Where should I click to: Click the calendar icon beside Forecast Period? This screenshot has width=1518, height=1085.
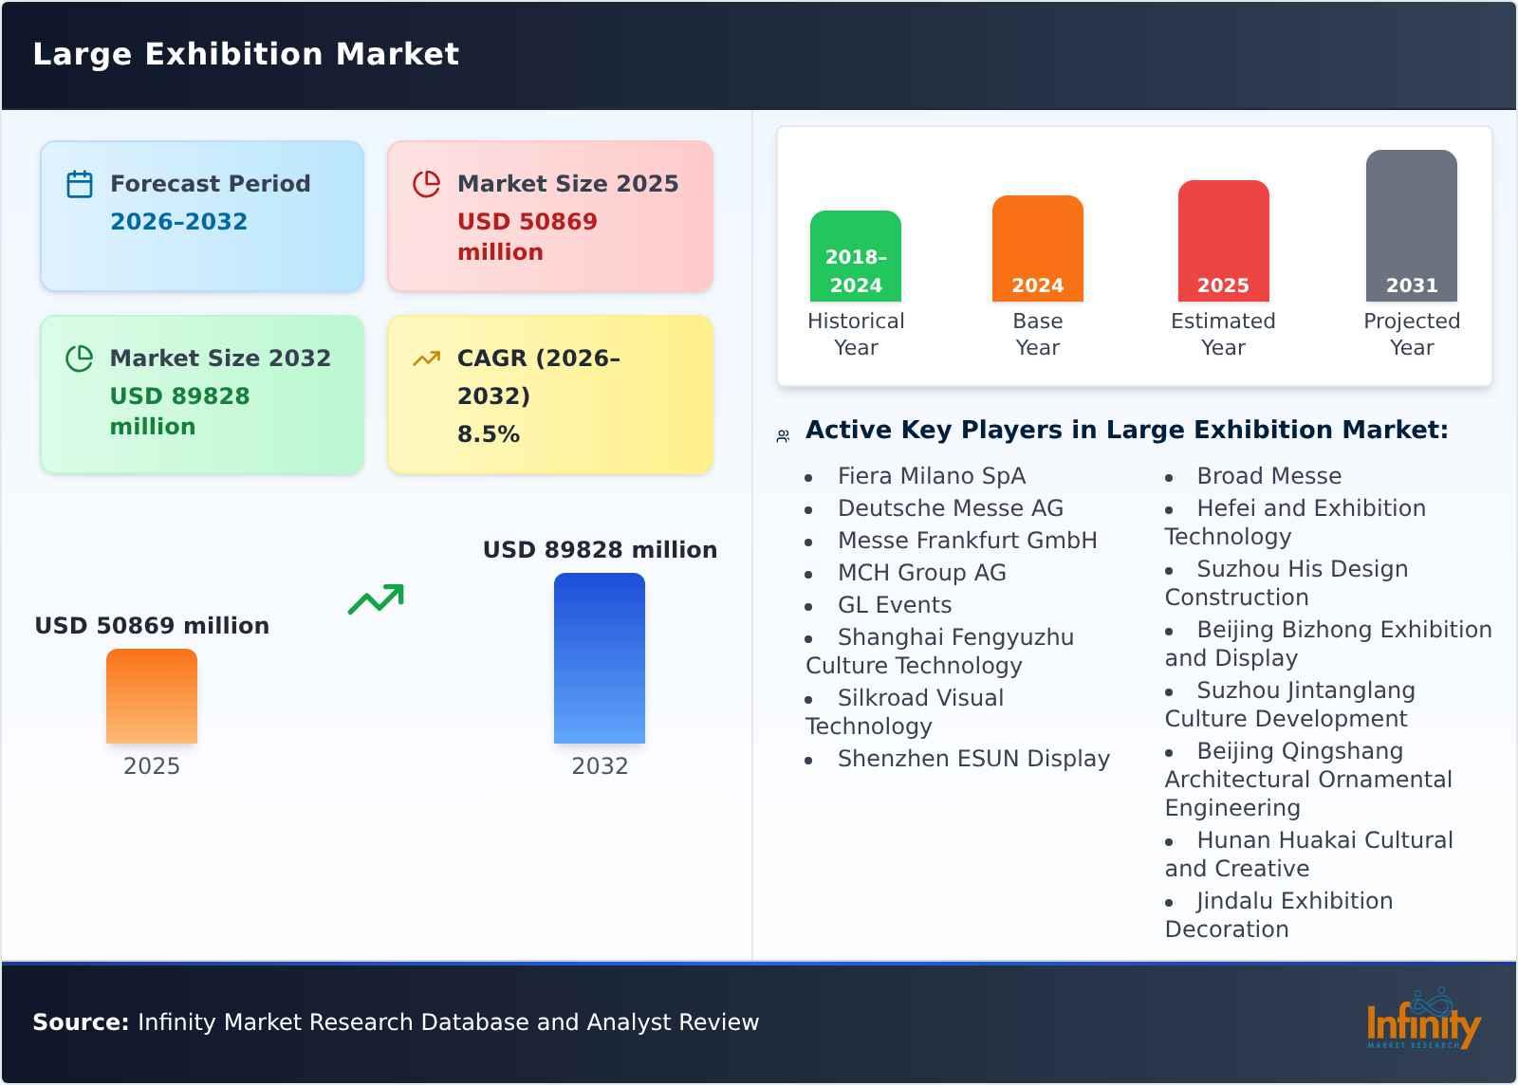click(x=80, y=184)
